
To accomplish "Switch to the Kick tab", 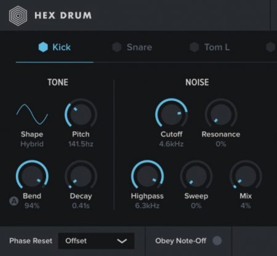I will [55, 47].
